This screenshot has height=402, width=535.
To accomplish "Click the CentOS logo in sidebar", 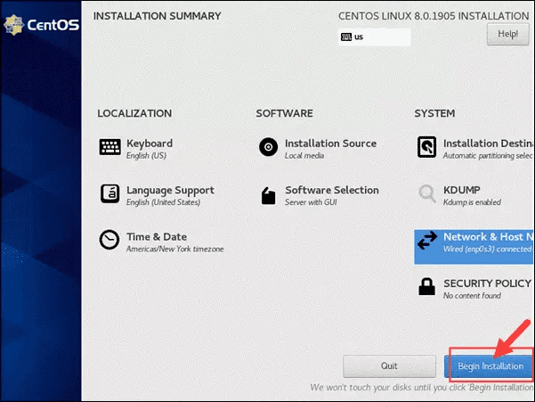I will pyautogui.click(x=41, y=25).
